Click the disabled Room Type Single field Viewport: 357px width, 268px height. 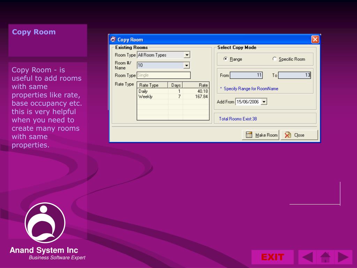click(164, 75)
